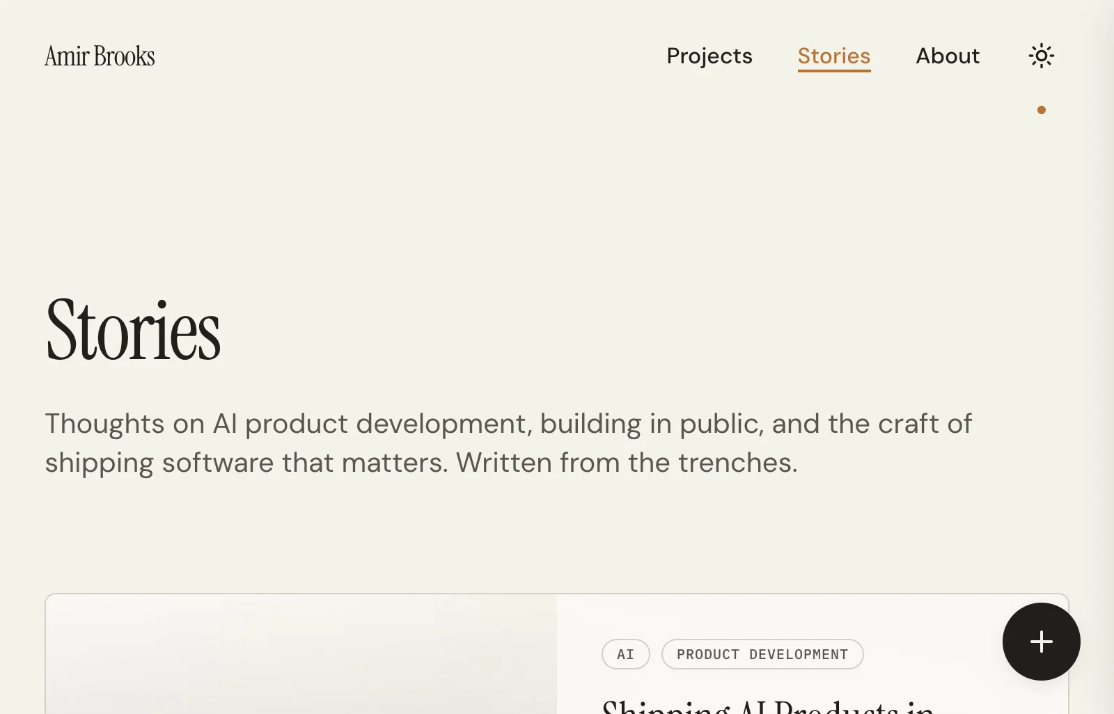Toggle the light/dark theme sun icon
This screenshot has height=714, width=1114.
(1042, 56)
